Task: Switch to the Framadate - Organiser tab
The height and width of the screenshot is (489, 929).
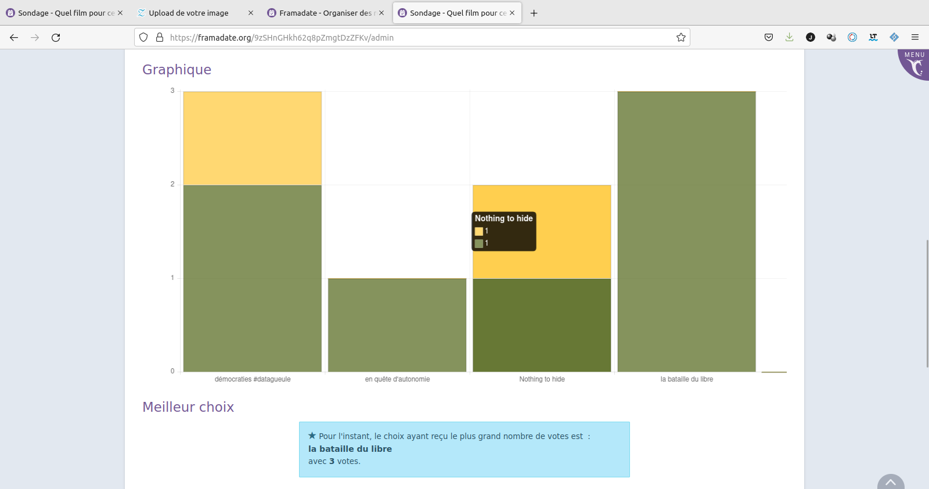Action: click(x=325, y=13)
